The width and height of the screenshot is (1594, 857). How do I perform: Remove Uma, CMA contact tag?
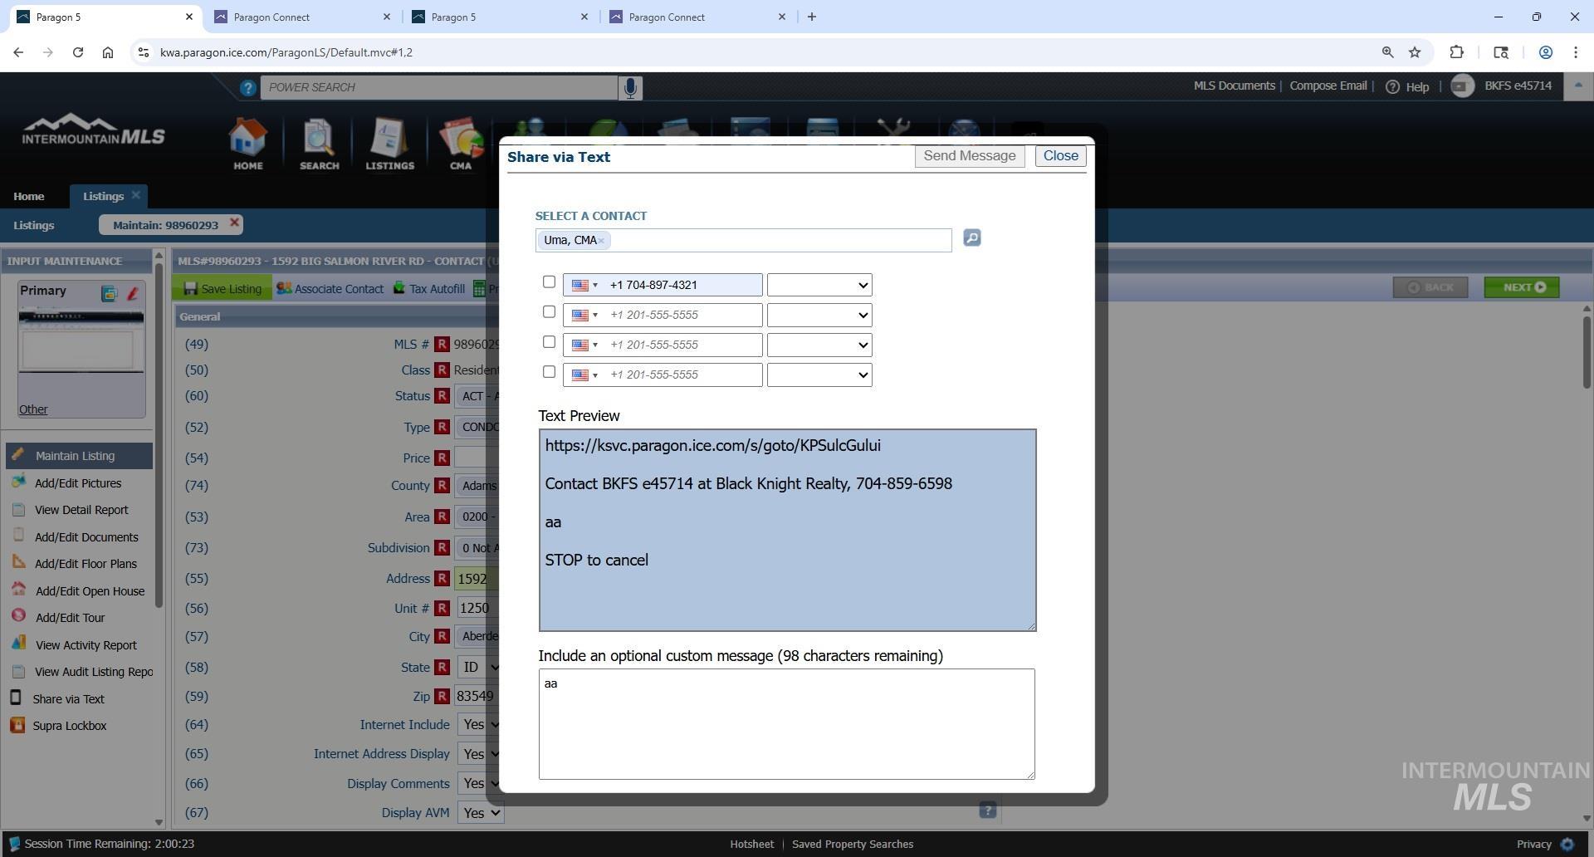pyautogui.click(x=602, y=241)
